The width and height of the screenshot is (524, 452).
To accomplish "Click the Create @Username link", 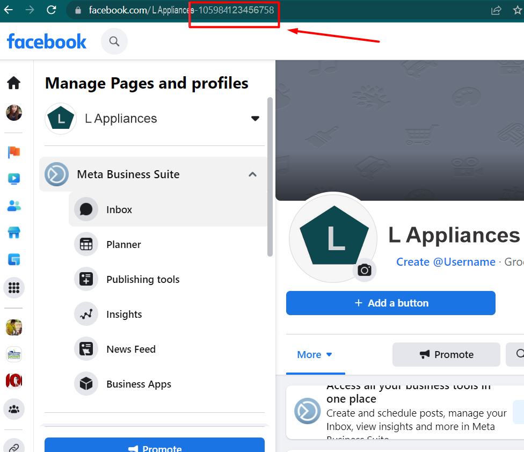I will pyautogui.click(x=446, y=262).
